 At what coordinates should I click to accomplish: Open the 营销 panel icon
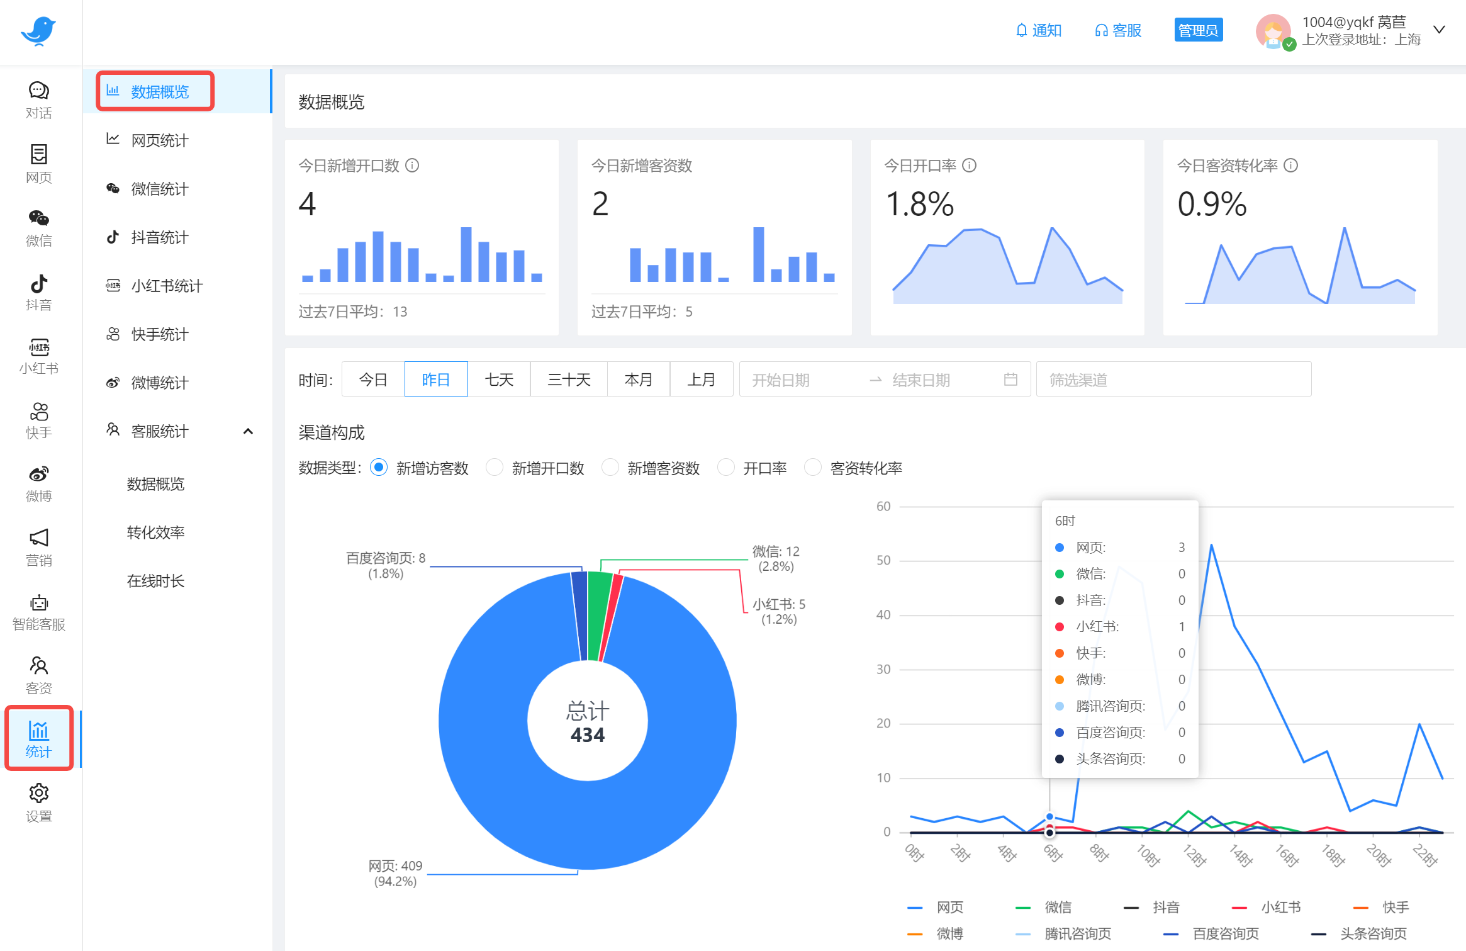pos(38,544)
